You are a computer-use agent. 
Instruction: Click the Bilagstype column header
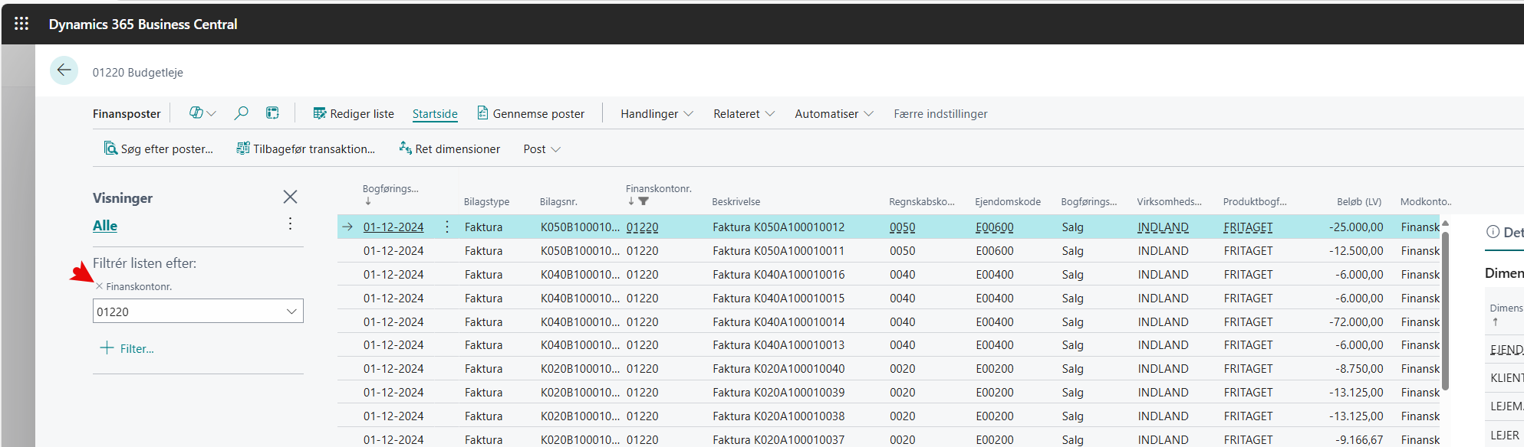(486, 201)
